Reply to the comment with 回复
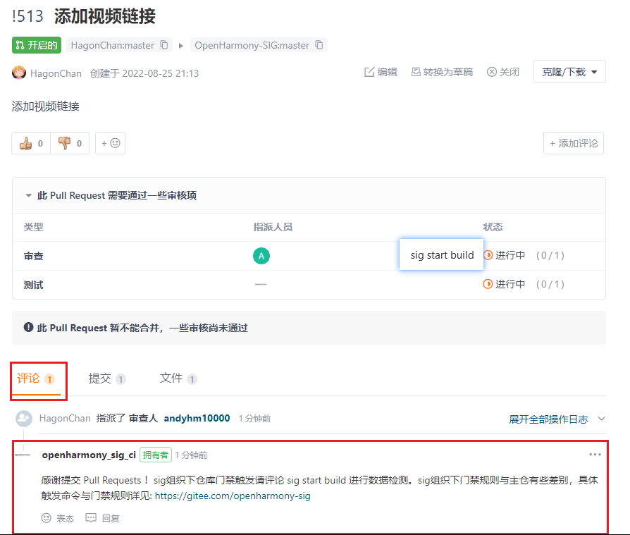630x535 pixels. [102, 518]
